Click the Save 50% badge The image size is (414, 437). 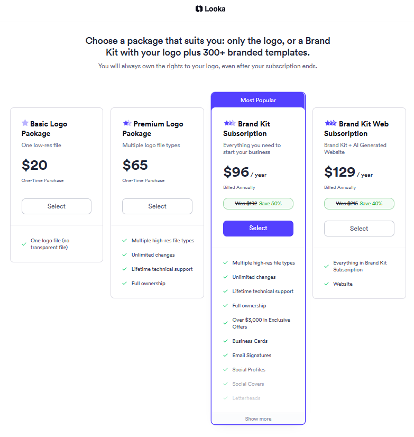[x=258, y=203]
